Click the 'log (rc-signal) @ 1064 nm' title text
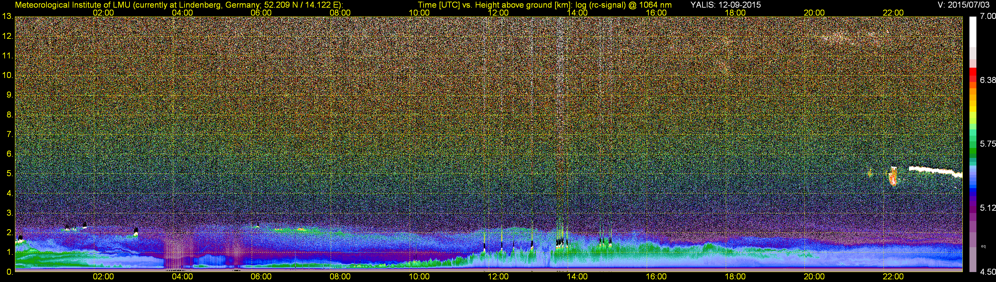Screen dimensions: 996x282 click(623, 5)
